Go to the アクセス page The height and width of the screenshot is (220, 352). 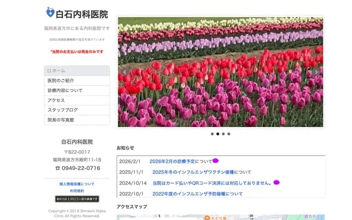point(76,101)
